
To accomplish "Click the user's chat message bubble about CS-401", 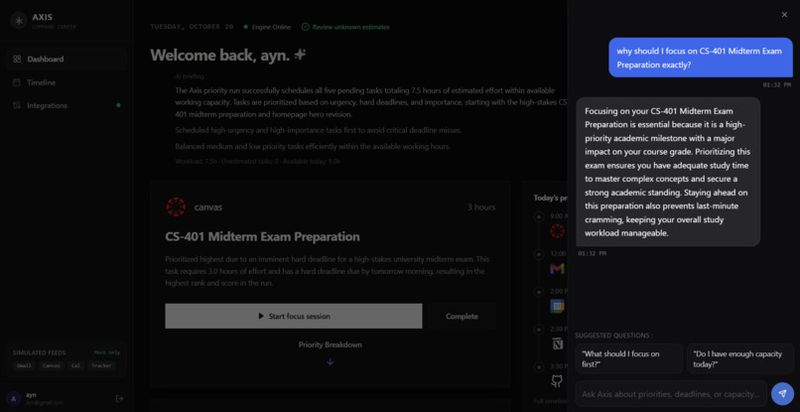I will [701, 58].
